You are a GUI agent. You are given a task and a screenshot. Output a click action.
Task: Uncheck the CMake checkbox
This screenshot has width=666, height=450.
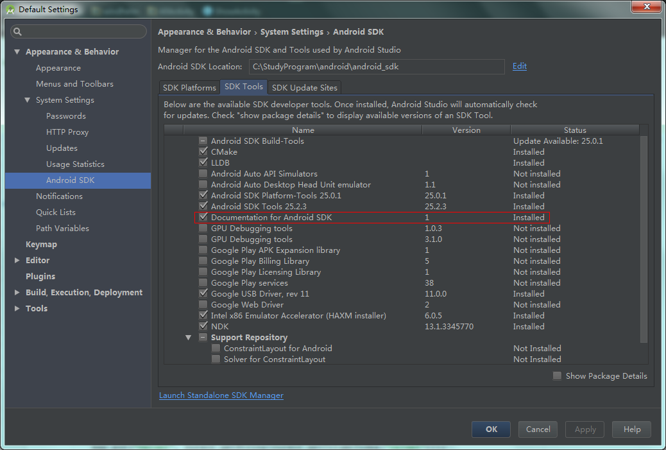203,152
